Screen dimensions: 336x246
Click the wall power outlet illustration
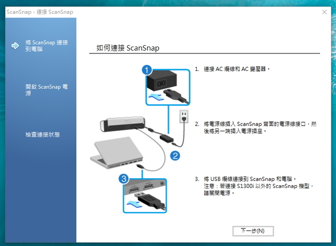tap(184, 117)
